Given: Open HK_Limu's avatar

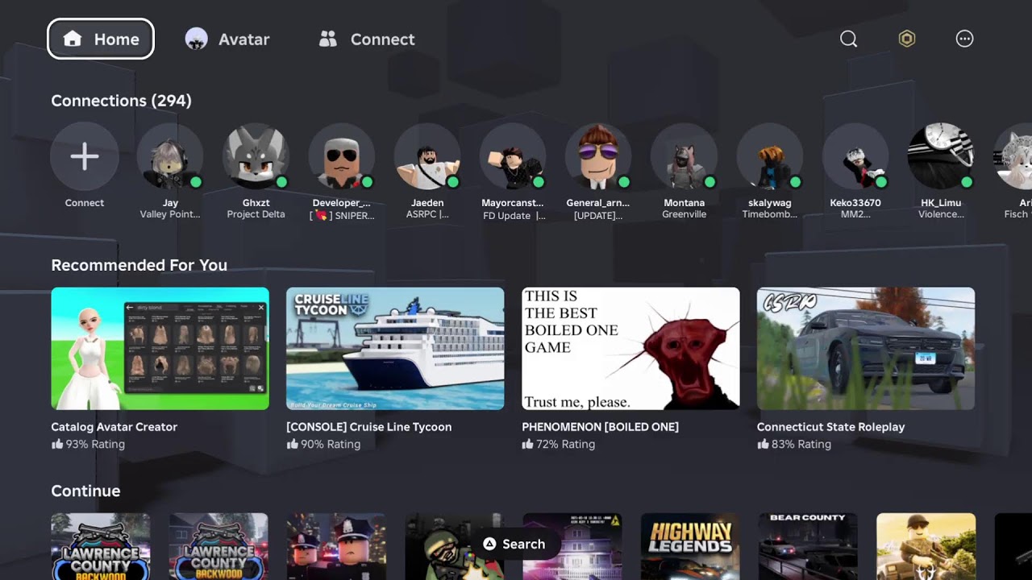Looking at the screenshot, I should coord(942,156).
